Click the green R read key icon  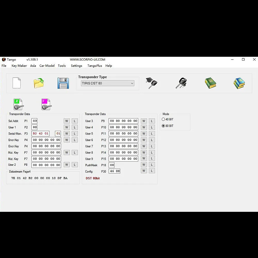(x=19, y=104)
